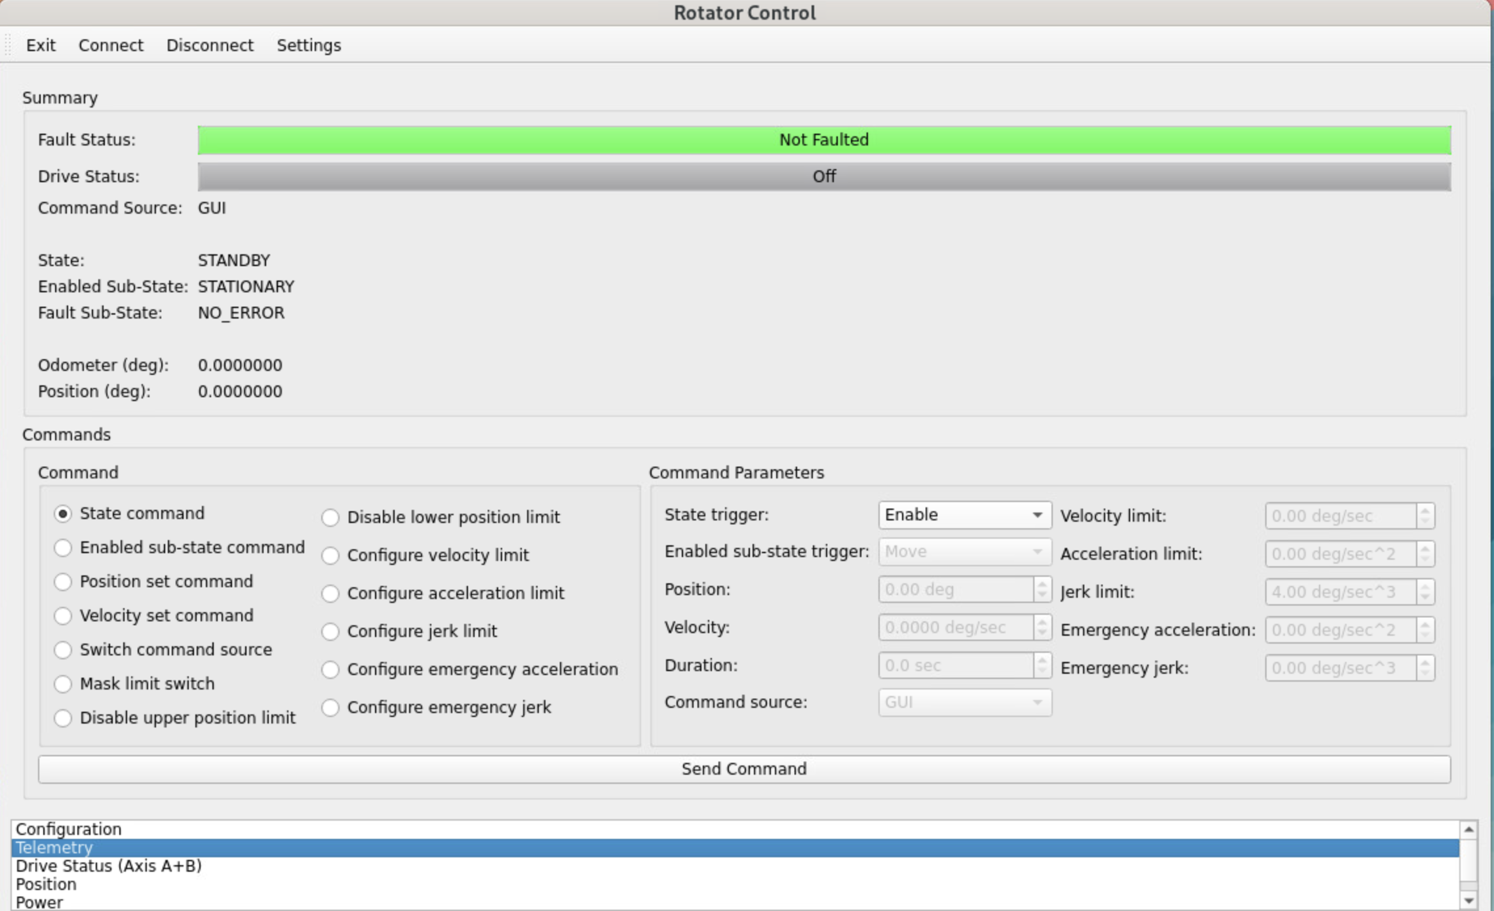Select the Position set command radio button
This screenshot has height=911, width=1494.
coord(63,582)
